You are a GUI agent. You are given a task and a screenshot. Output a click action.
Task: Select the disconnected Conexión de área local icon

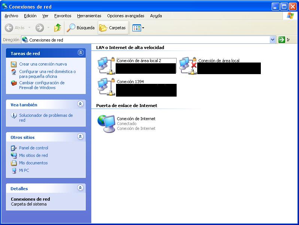188,66
